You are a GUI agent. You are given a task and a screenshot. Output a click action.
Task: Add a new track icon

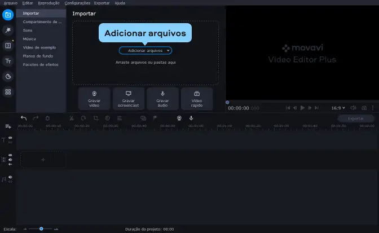tap(8, 126)
